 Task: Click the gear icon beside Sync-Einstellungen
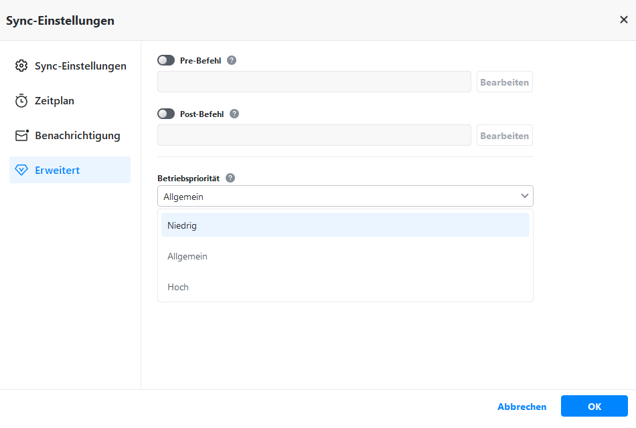(x=21, y=66)
